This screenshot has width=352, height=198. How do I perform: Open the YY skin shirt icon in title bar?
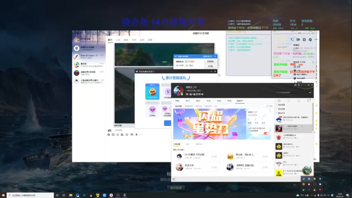(x=299, y=85)
